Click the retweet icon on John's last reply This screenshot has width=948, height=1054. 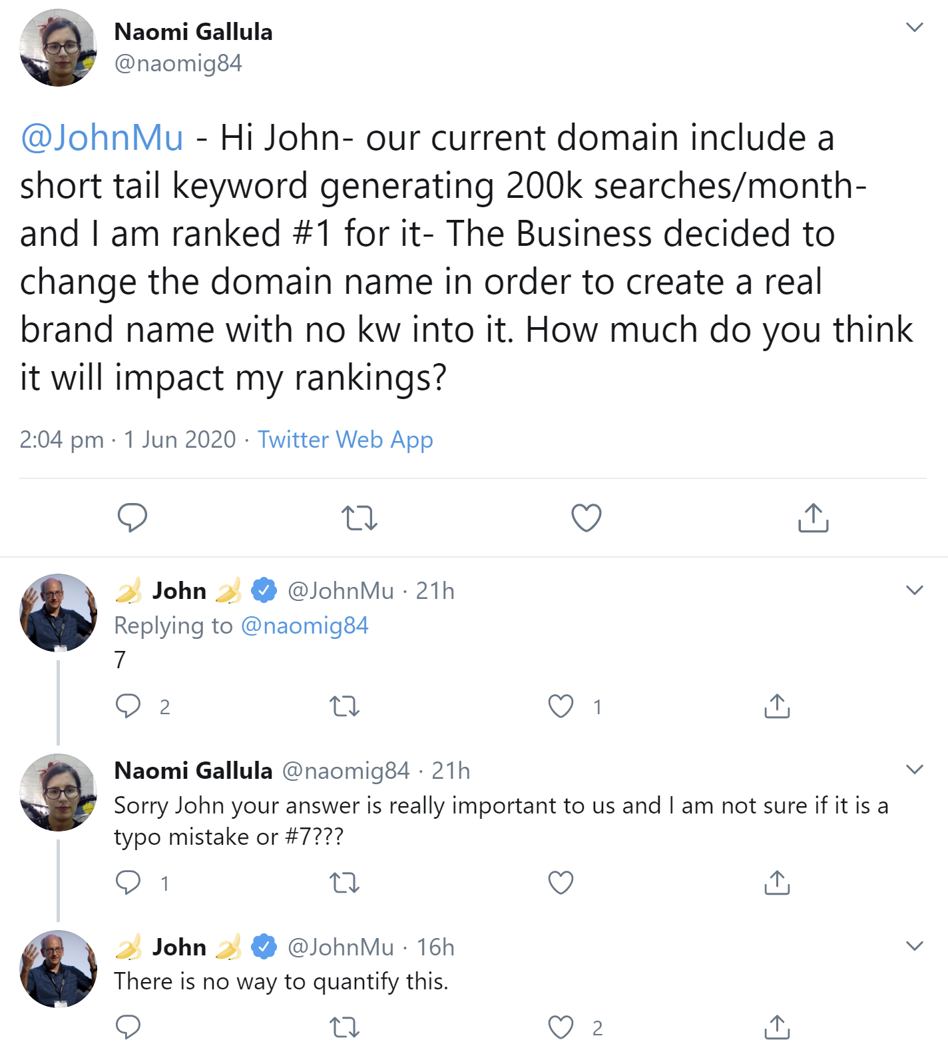[346, 1028]
